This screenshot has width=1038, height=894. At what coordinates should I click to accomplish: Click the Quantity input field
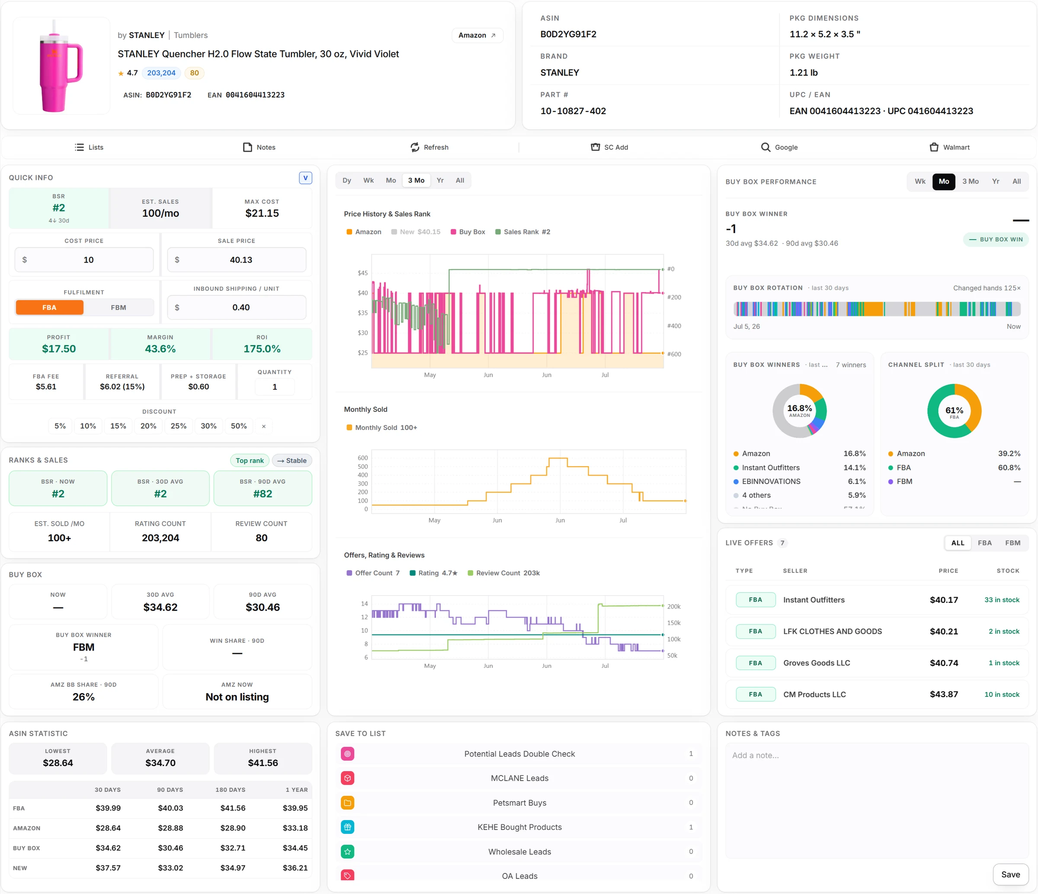coord(275,387)
